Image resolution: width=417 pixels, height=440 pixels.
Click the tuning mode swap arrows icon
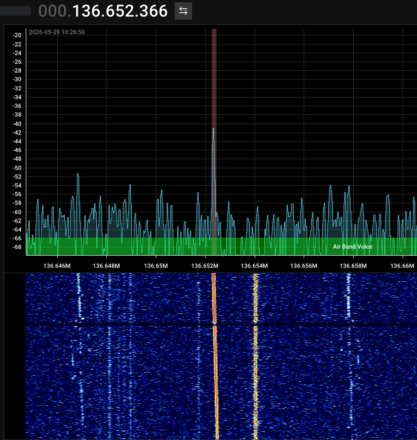[x=183, y=11]
